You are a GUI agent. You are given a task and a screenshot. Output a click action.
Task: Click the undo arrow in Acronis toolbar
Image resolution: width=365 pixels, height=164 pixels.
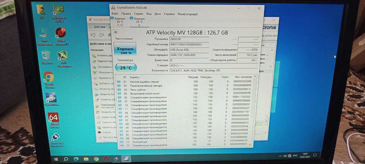tap(93, 35)
